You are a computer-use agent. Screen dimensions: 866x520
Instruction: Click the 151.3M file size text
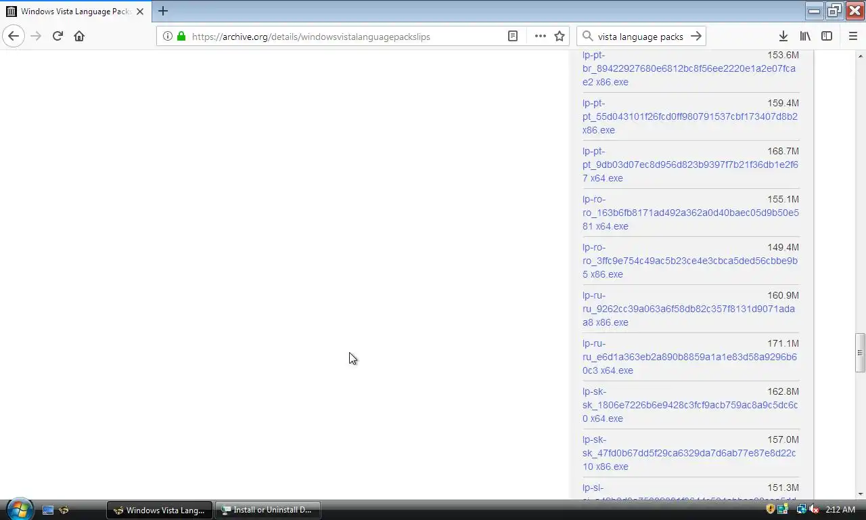tap(783, 487)
